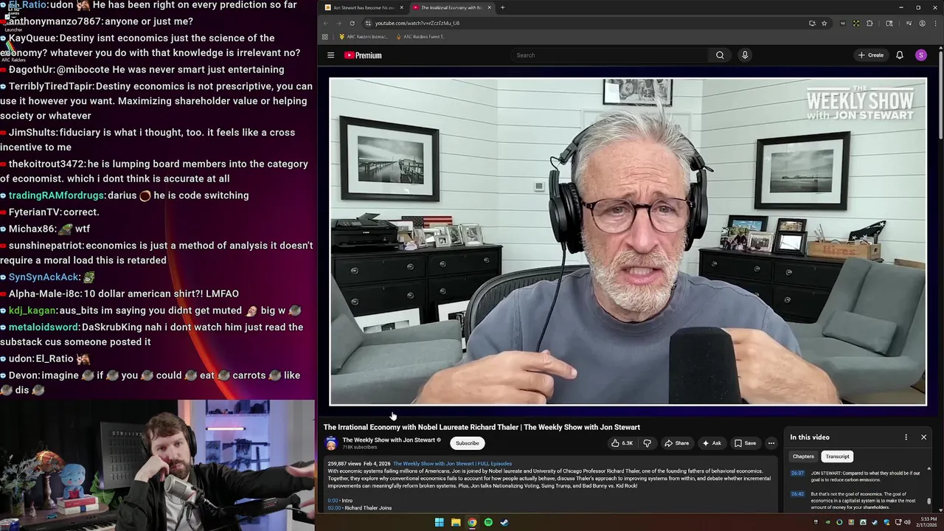Open Steam from the taskbar
This screenshot has height=531, width=944.
tap(504, 522)
